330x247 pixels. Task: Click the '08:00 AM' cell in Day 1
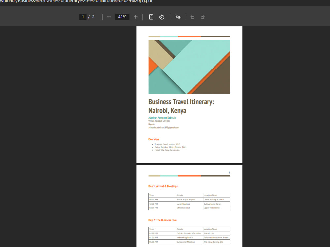click(162, 200)
